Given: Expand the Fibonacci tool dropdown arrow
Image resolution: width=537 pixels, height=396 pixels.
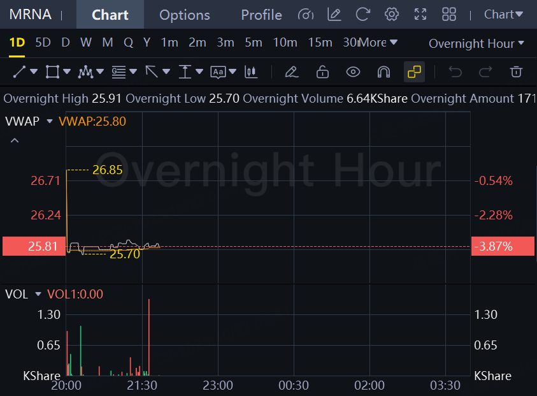Looking at the screenshot, I should [x=133, y=71].
